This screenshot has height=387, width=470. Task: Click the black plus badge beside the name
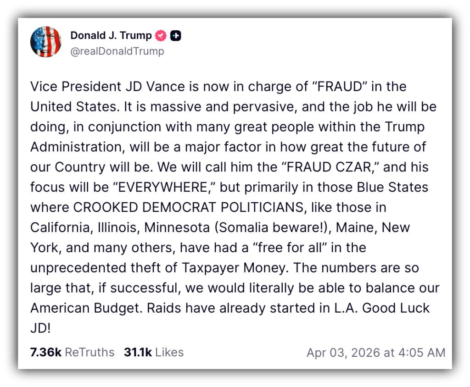(x=175, y=35)
